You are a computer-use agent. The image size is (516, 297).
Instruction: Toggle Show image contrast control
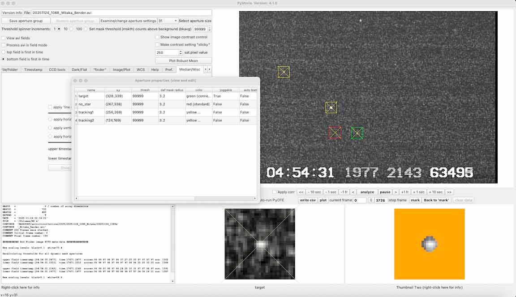pos(158,37)
